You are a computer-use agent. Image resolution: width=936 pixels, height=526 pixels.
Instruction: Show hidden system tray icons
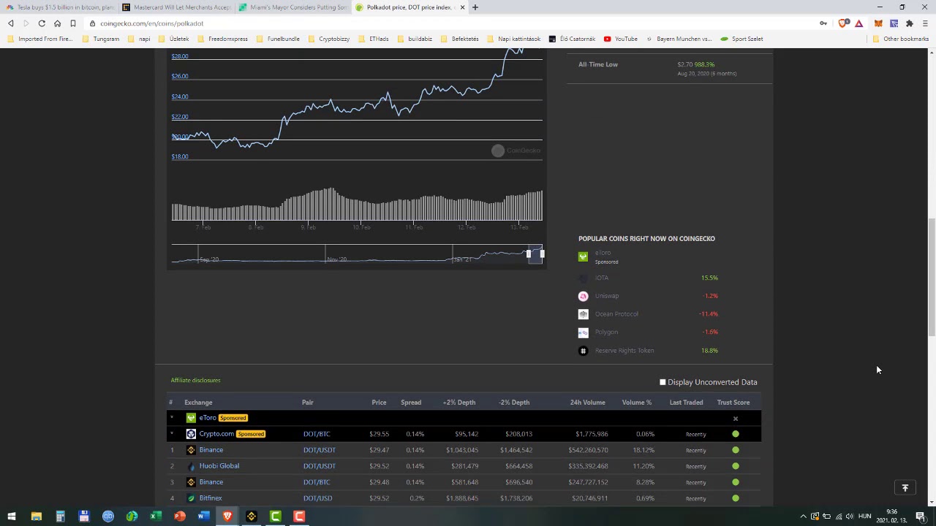coord(803,517)
